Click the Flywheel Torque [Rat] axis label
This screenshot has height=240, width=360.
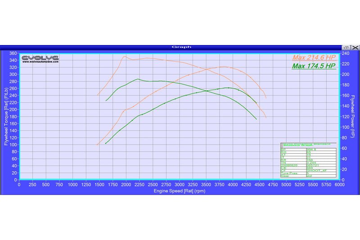[x=6, y=116]
